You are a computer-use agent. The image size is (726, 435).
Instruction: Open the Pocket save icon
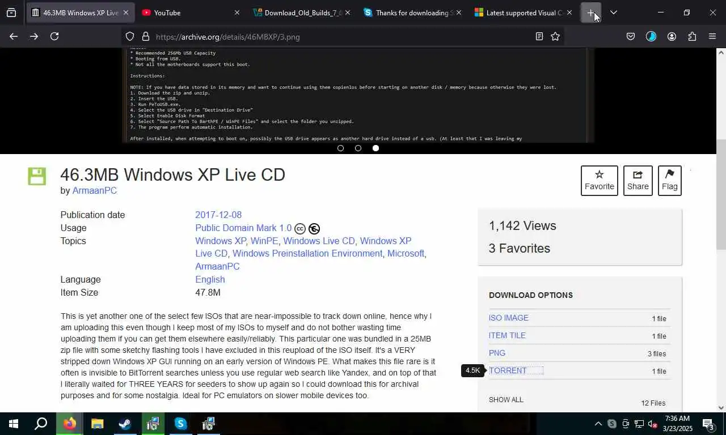[x=631, y=36]
